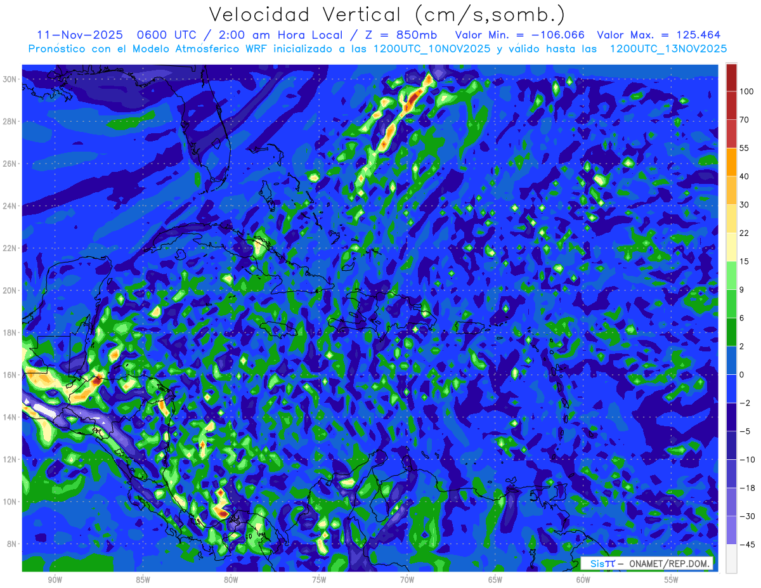Click the 10N latitude label
The image size is (761, 588).
[10, 502]
